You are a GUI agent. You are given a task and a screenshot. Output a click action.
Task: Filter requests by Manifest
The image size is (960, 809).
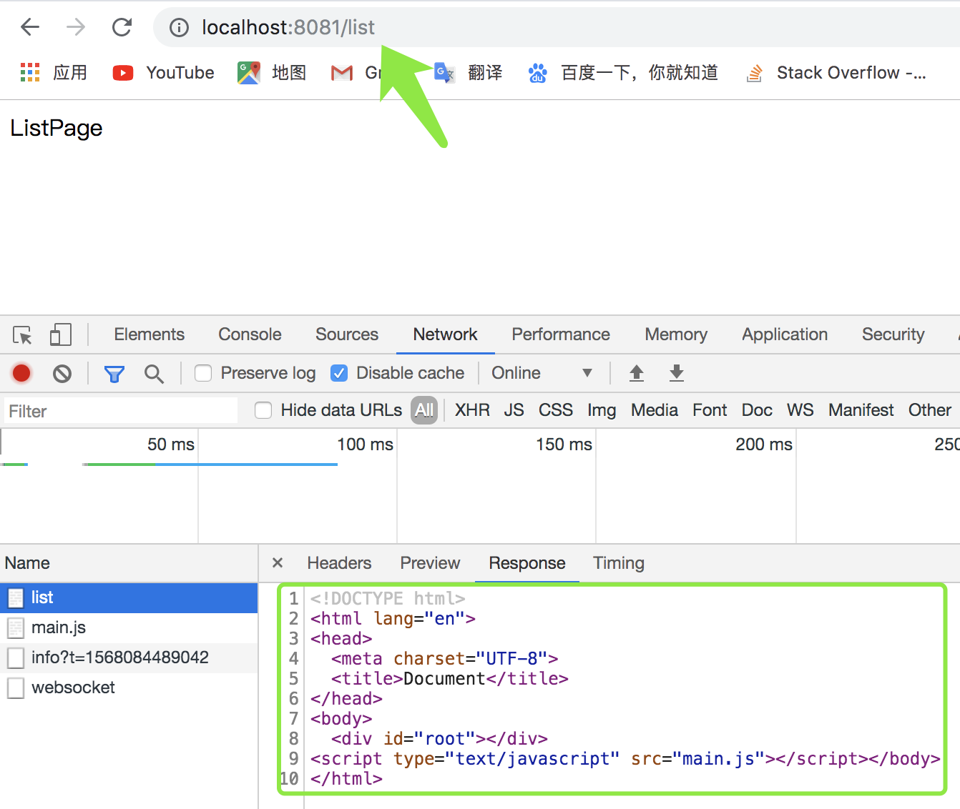coord(861,410)
